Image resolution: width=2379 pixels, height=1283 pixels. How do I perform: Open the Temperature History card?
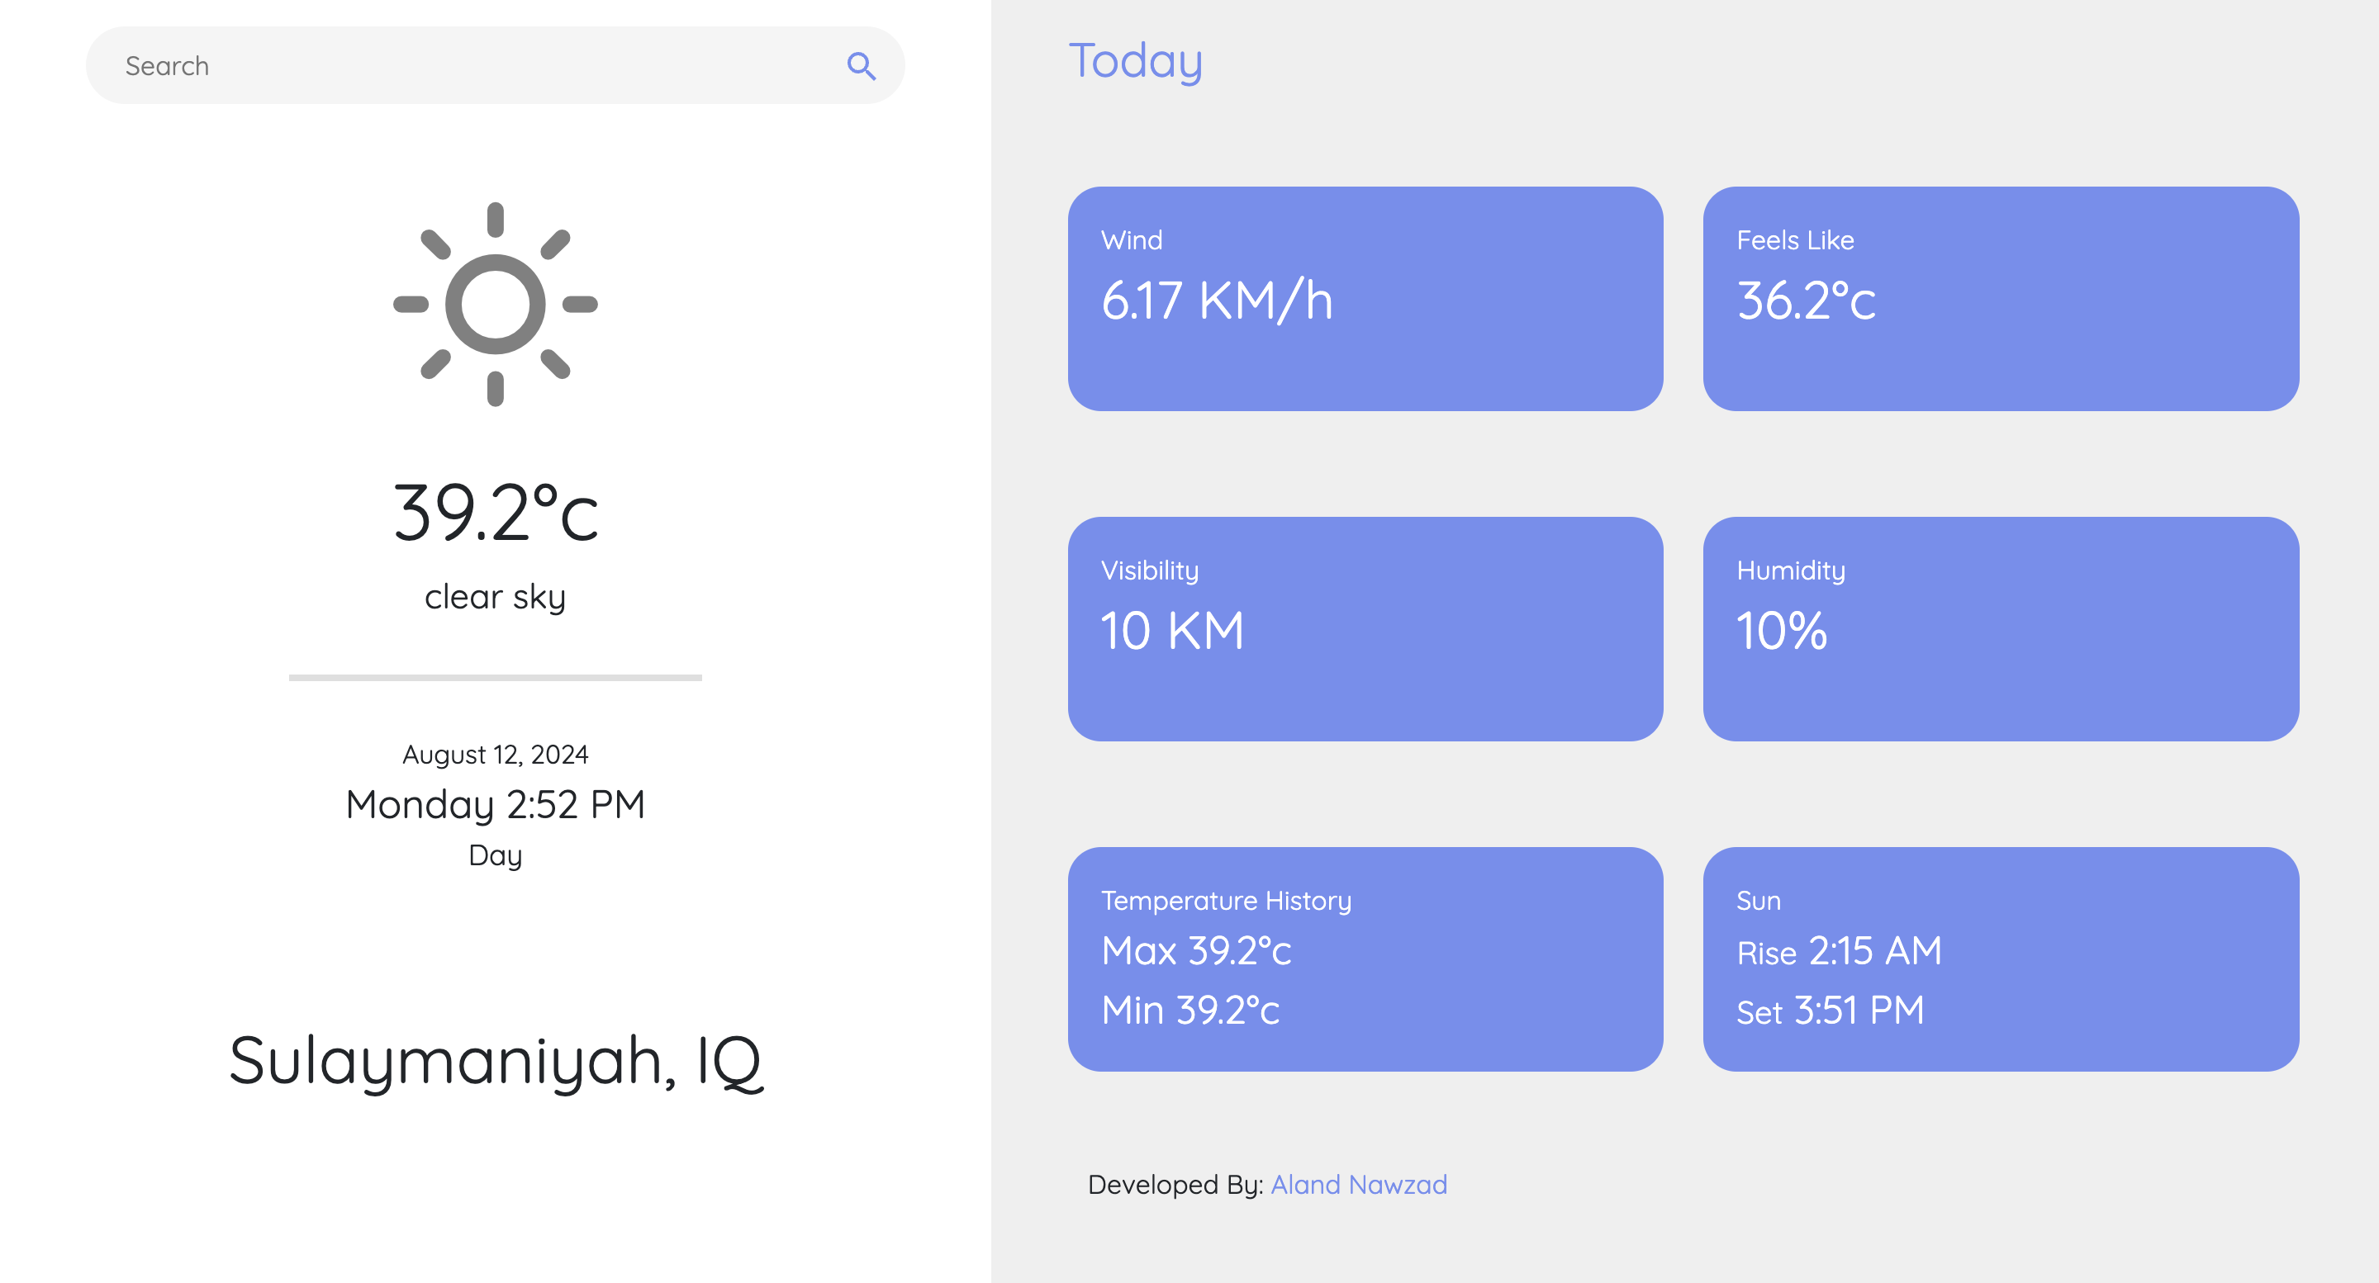[x=1365, y=960]
